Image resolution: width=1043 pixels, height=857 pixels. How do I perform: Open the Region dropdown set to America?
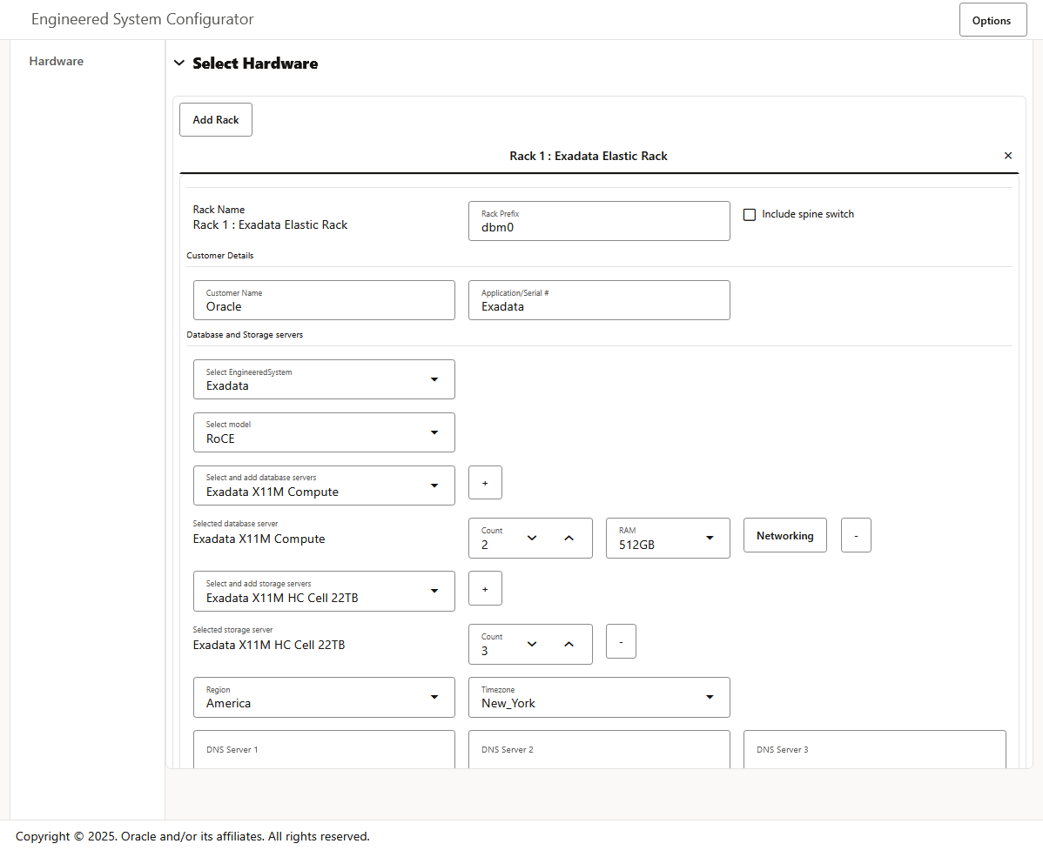click(x=434, y=697)
